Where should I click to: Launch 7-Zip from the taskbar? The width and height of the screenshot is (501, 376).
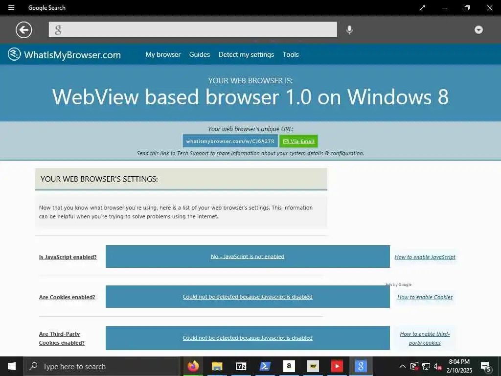pos(241,366)
